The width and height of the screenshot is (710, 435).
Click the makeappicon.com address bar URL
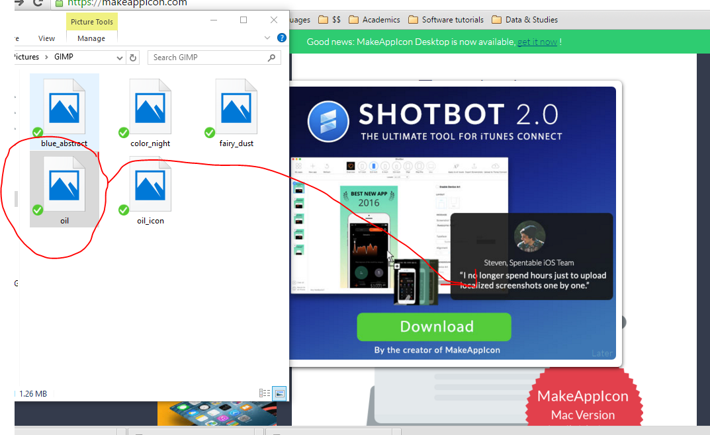tap(127, 3)
